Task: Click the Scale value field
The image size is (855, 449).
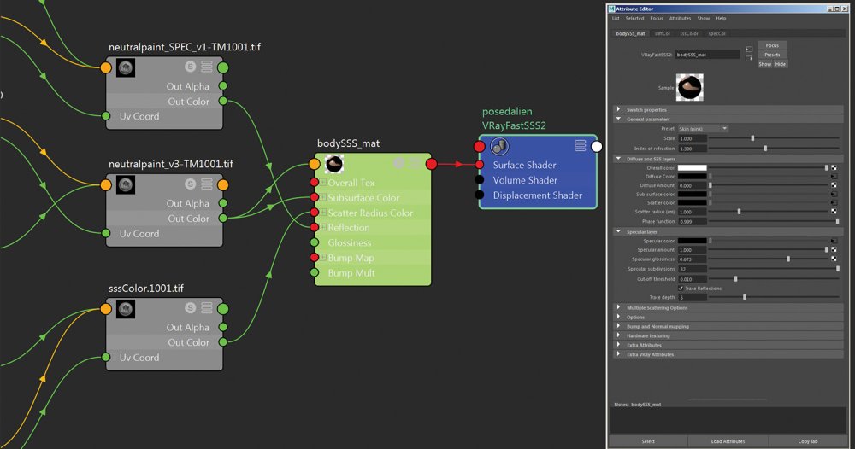Action: click(692, 139)
